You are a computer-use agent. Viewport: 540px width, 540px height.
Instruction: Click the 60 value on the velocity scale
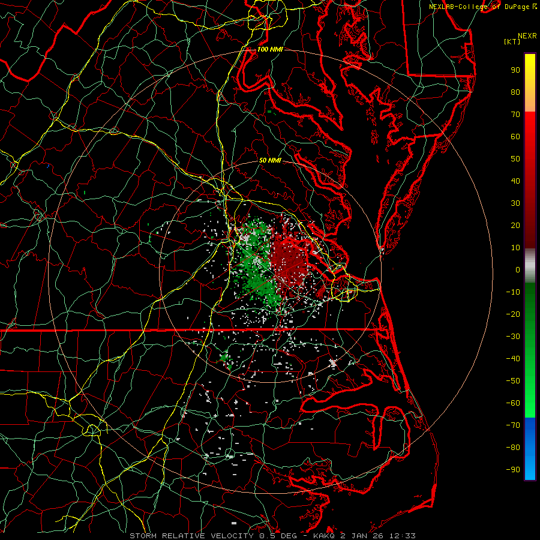tap(515, 137)
